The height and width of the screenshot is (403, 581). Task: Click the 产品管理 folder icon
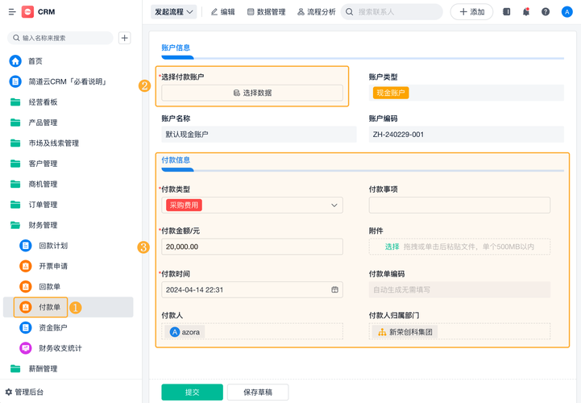[15, 123]
